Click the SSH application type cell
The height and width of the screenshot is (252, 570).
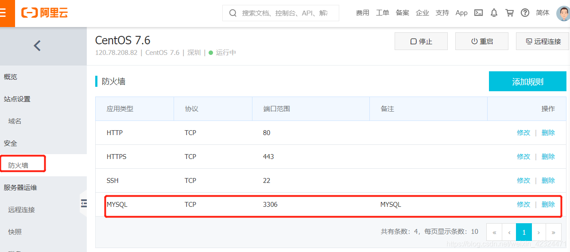[112, 180]
